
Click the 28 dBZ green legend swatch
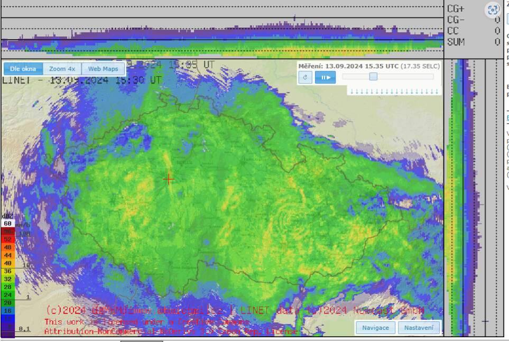coord(8,287)
